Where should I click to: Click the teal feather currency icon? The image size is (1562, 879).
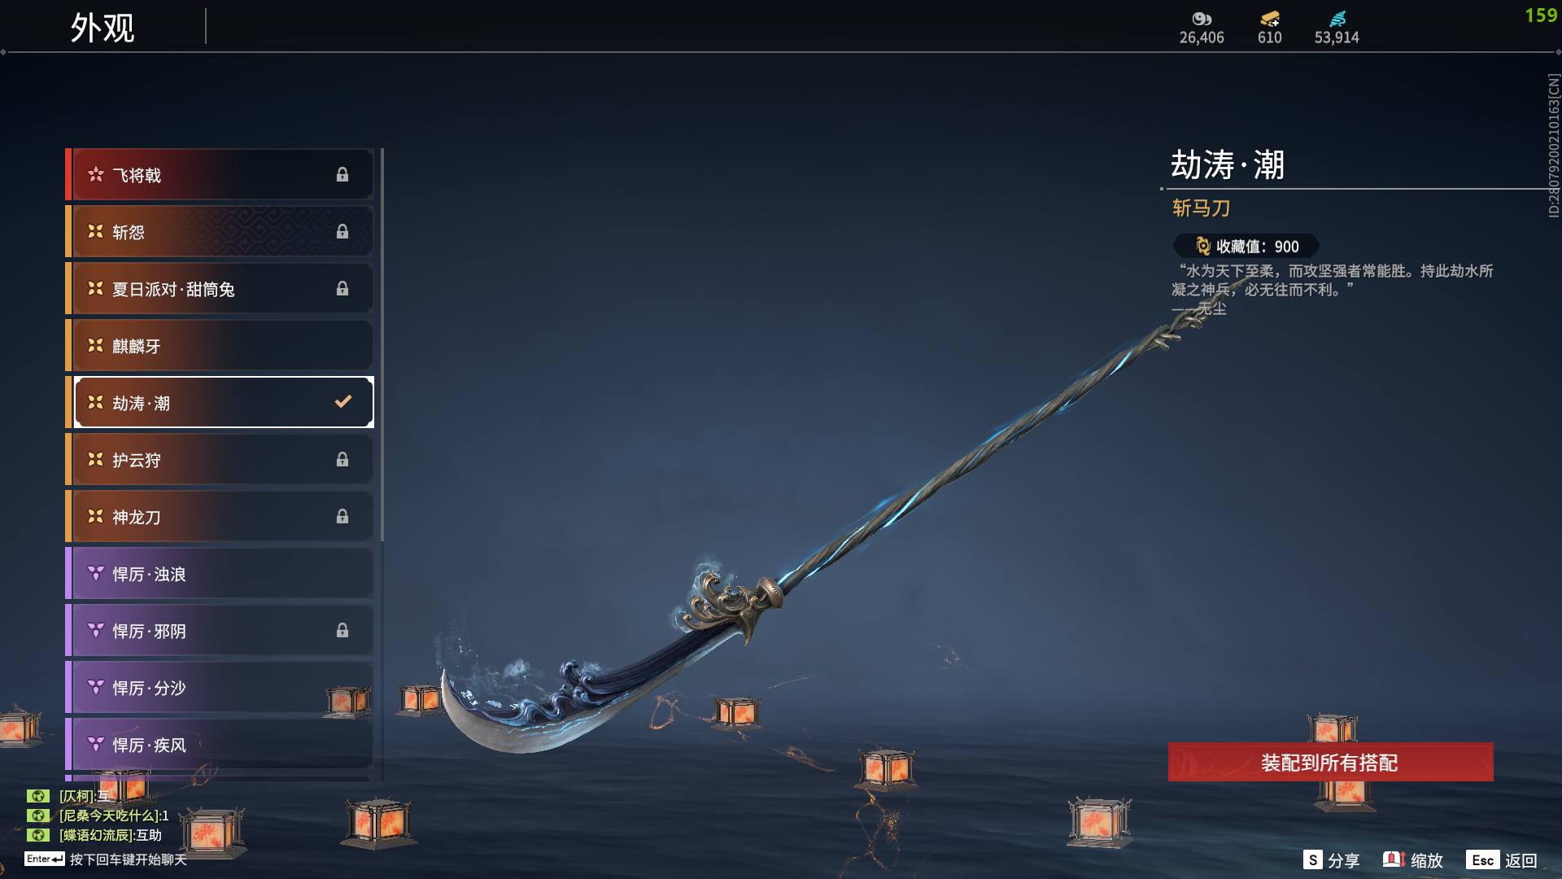click(x=1337, y=19)
